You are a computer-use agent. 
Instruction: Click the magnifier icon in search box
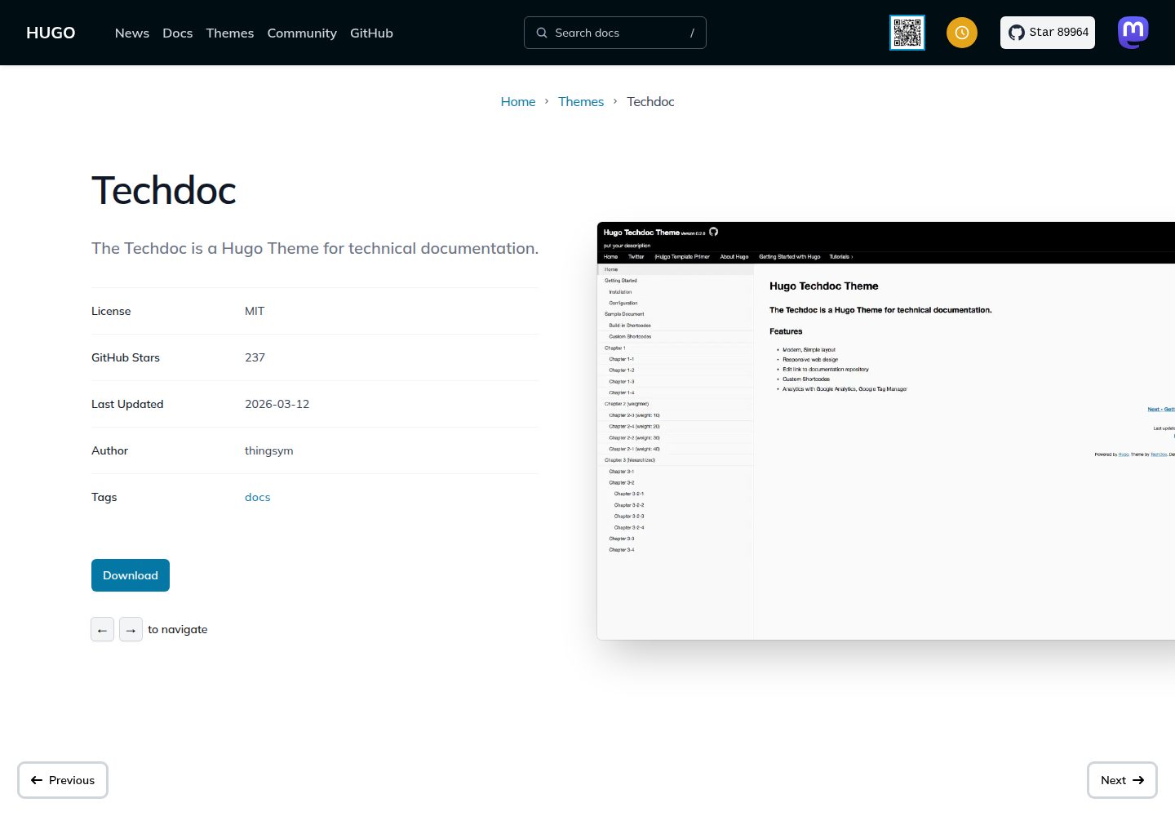[x=542, y=33]
